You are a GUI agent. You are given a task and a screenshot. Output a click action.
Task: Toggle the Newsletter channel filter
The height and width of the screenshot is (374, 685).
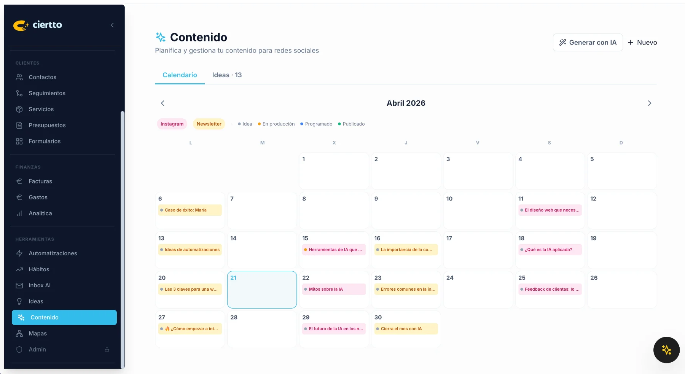click(209, 124)
